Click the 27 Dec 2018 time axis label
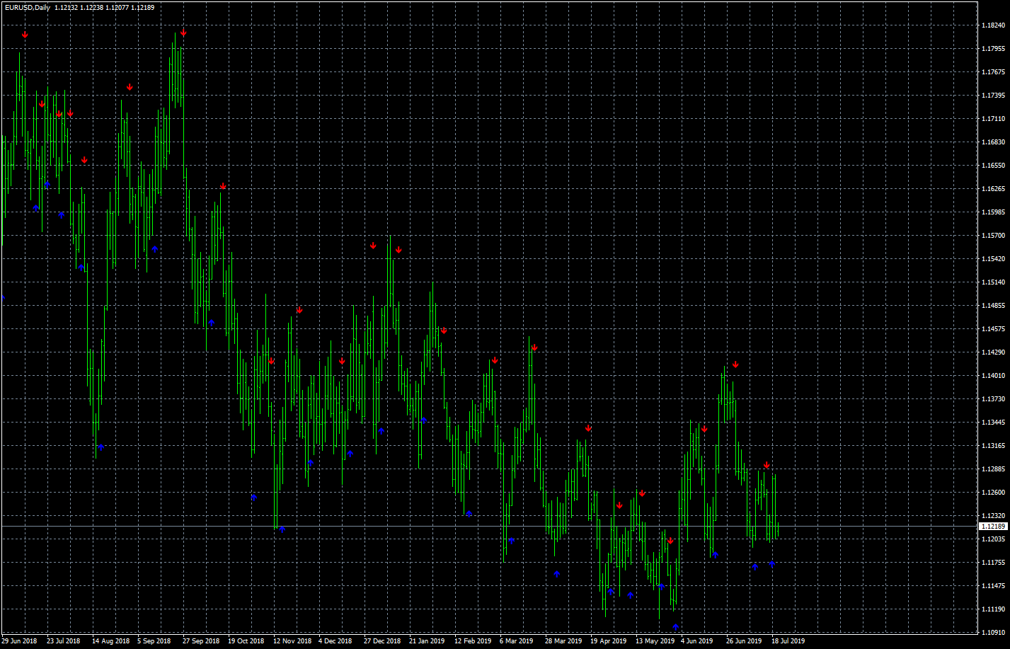 (382, 641)
